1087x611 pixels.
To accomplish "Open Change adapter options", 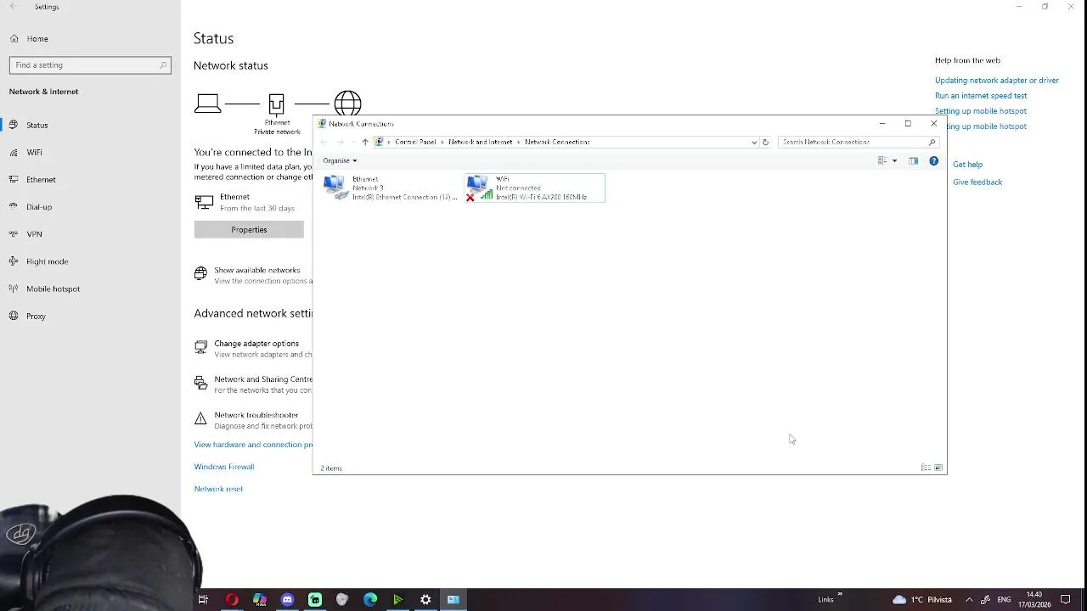I will coord(253,348).
